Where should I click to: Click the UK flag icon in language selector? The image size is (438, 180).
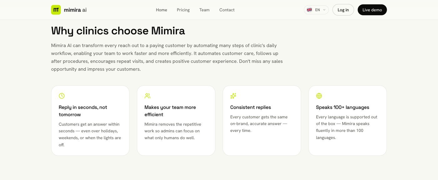309,10
